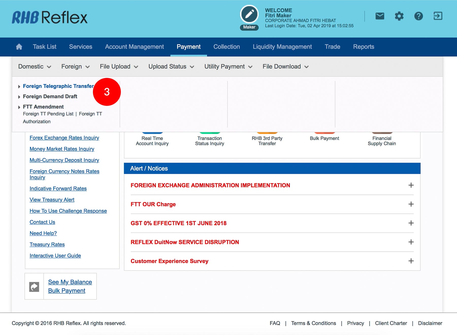The width and height of the screenshot is (457, 335).
Task: Expand Foreign Exchange Administration Implementation notice
Action: (411, 185)
